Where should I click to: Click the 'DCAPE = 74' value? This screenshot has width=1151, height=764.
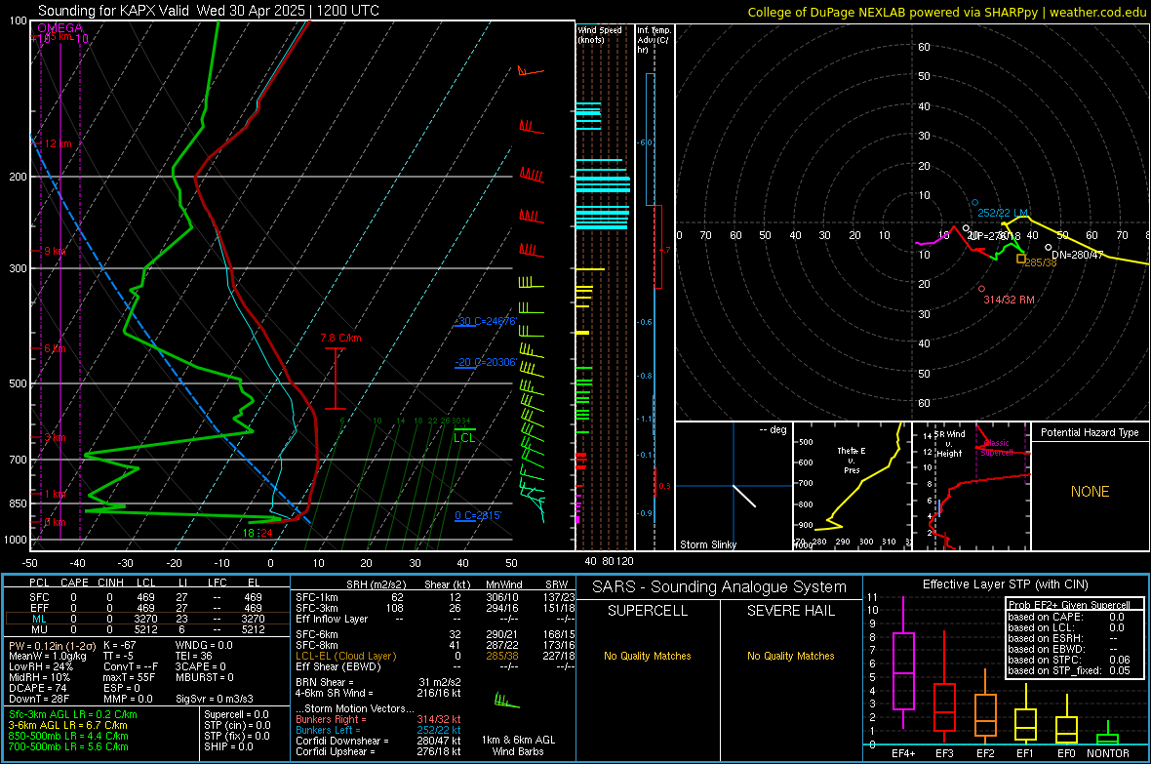[37, 688]
